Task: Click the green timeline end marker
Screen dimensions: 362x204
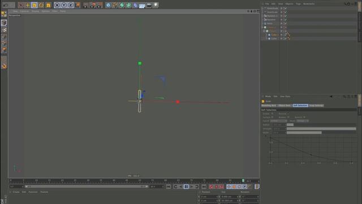Action: [243, 181]
